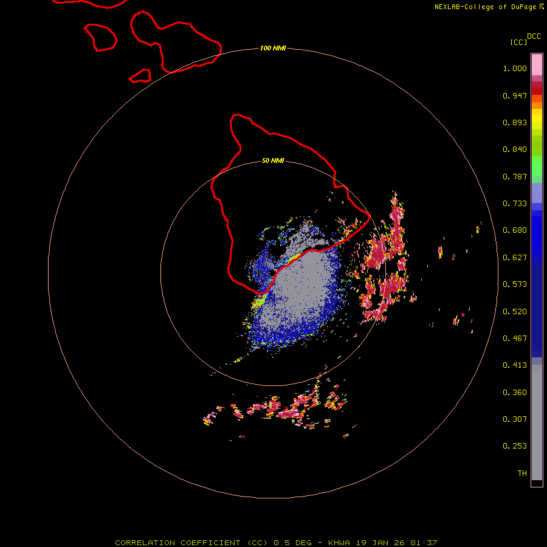Click the [CC] units label
The height and width of the screenshot is (547, 547).
(x=518, y=42)
